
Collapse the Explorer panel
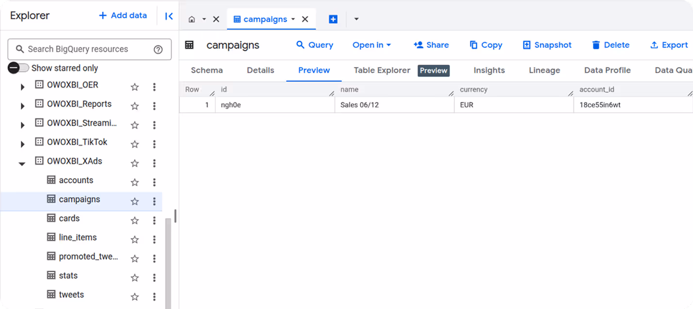click(x=169, y=16)
